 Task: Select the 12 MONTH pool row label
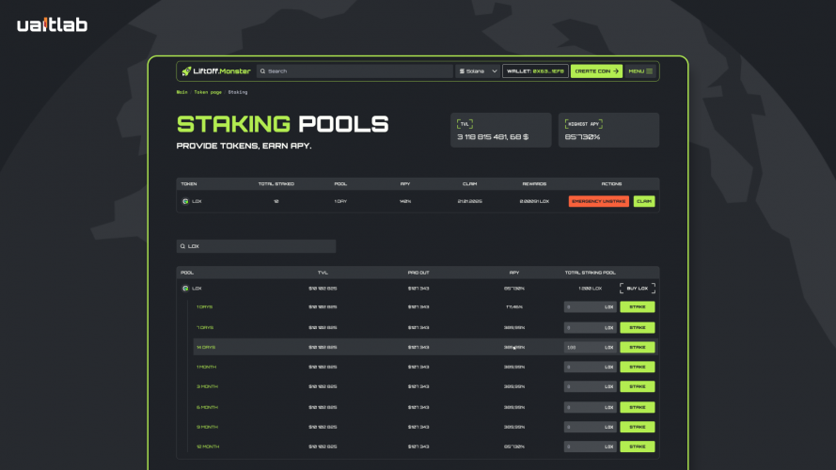pyautogui.click(x=208, y=447)
